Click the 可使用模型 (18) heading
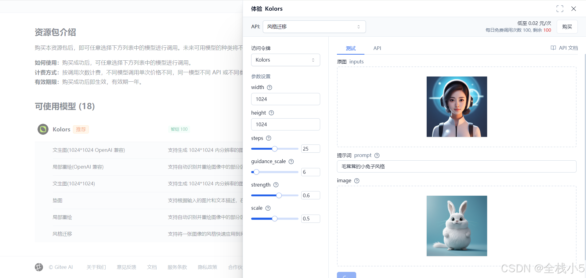 tap(65, 106)
